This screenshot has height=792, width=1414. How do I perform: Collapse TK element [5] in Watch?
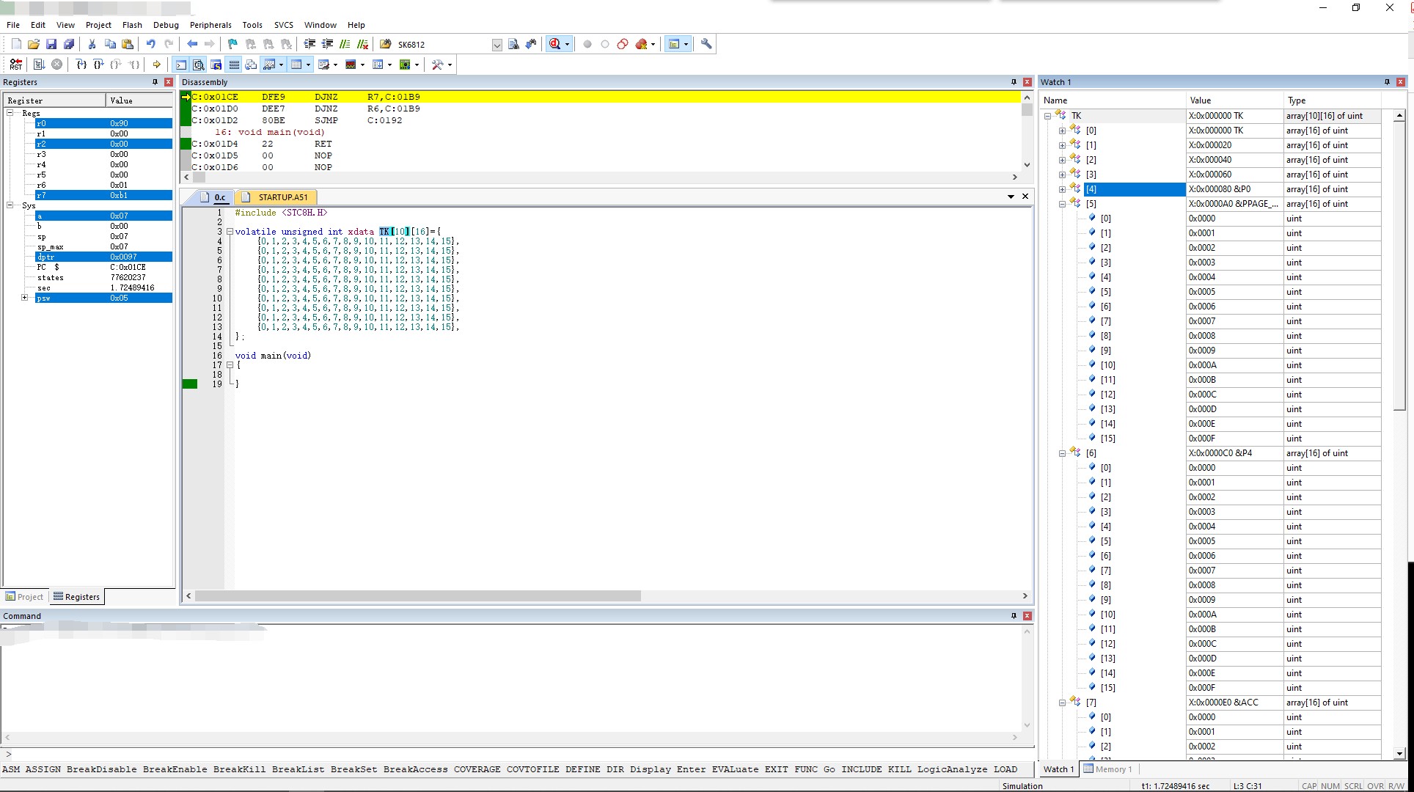click(1062, 204)
